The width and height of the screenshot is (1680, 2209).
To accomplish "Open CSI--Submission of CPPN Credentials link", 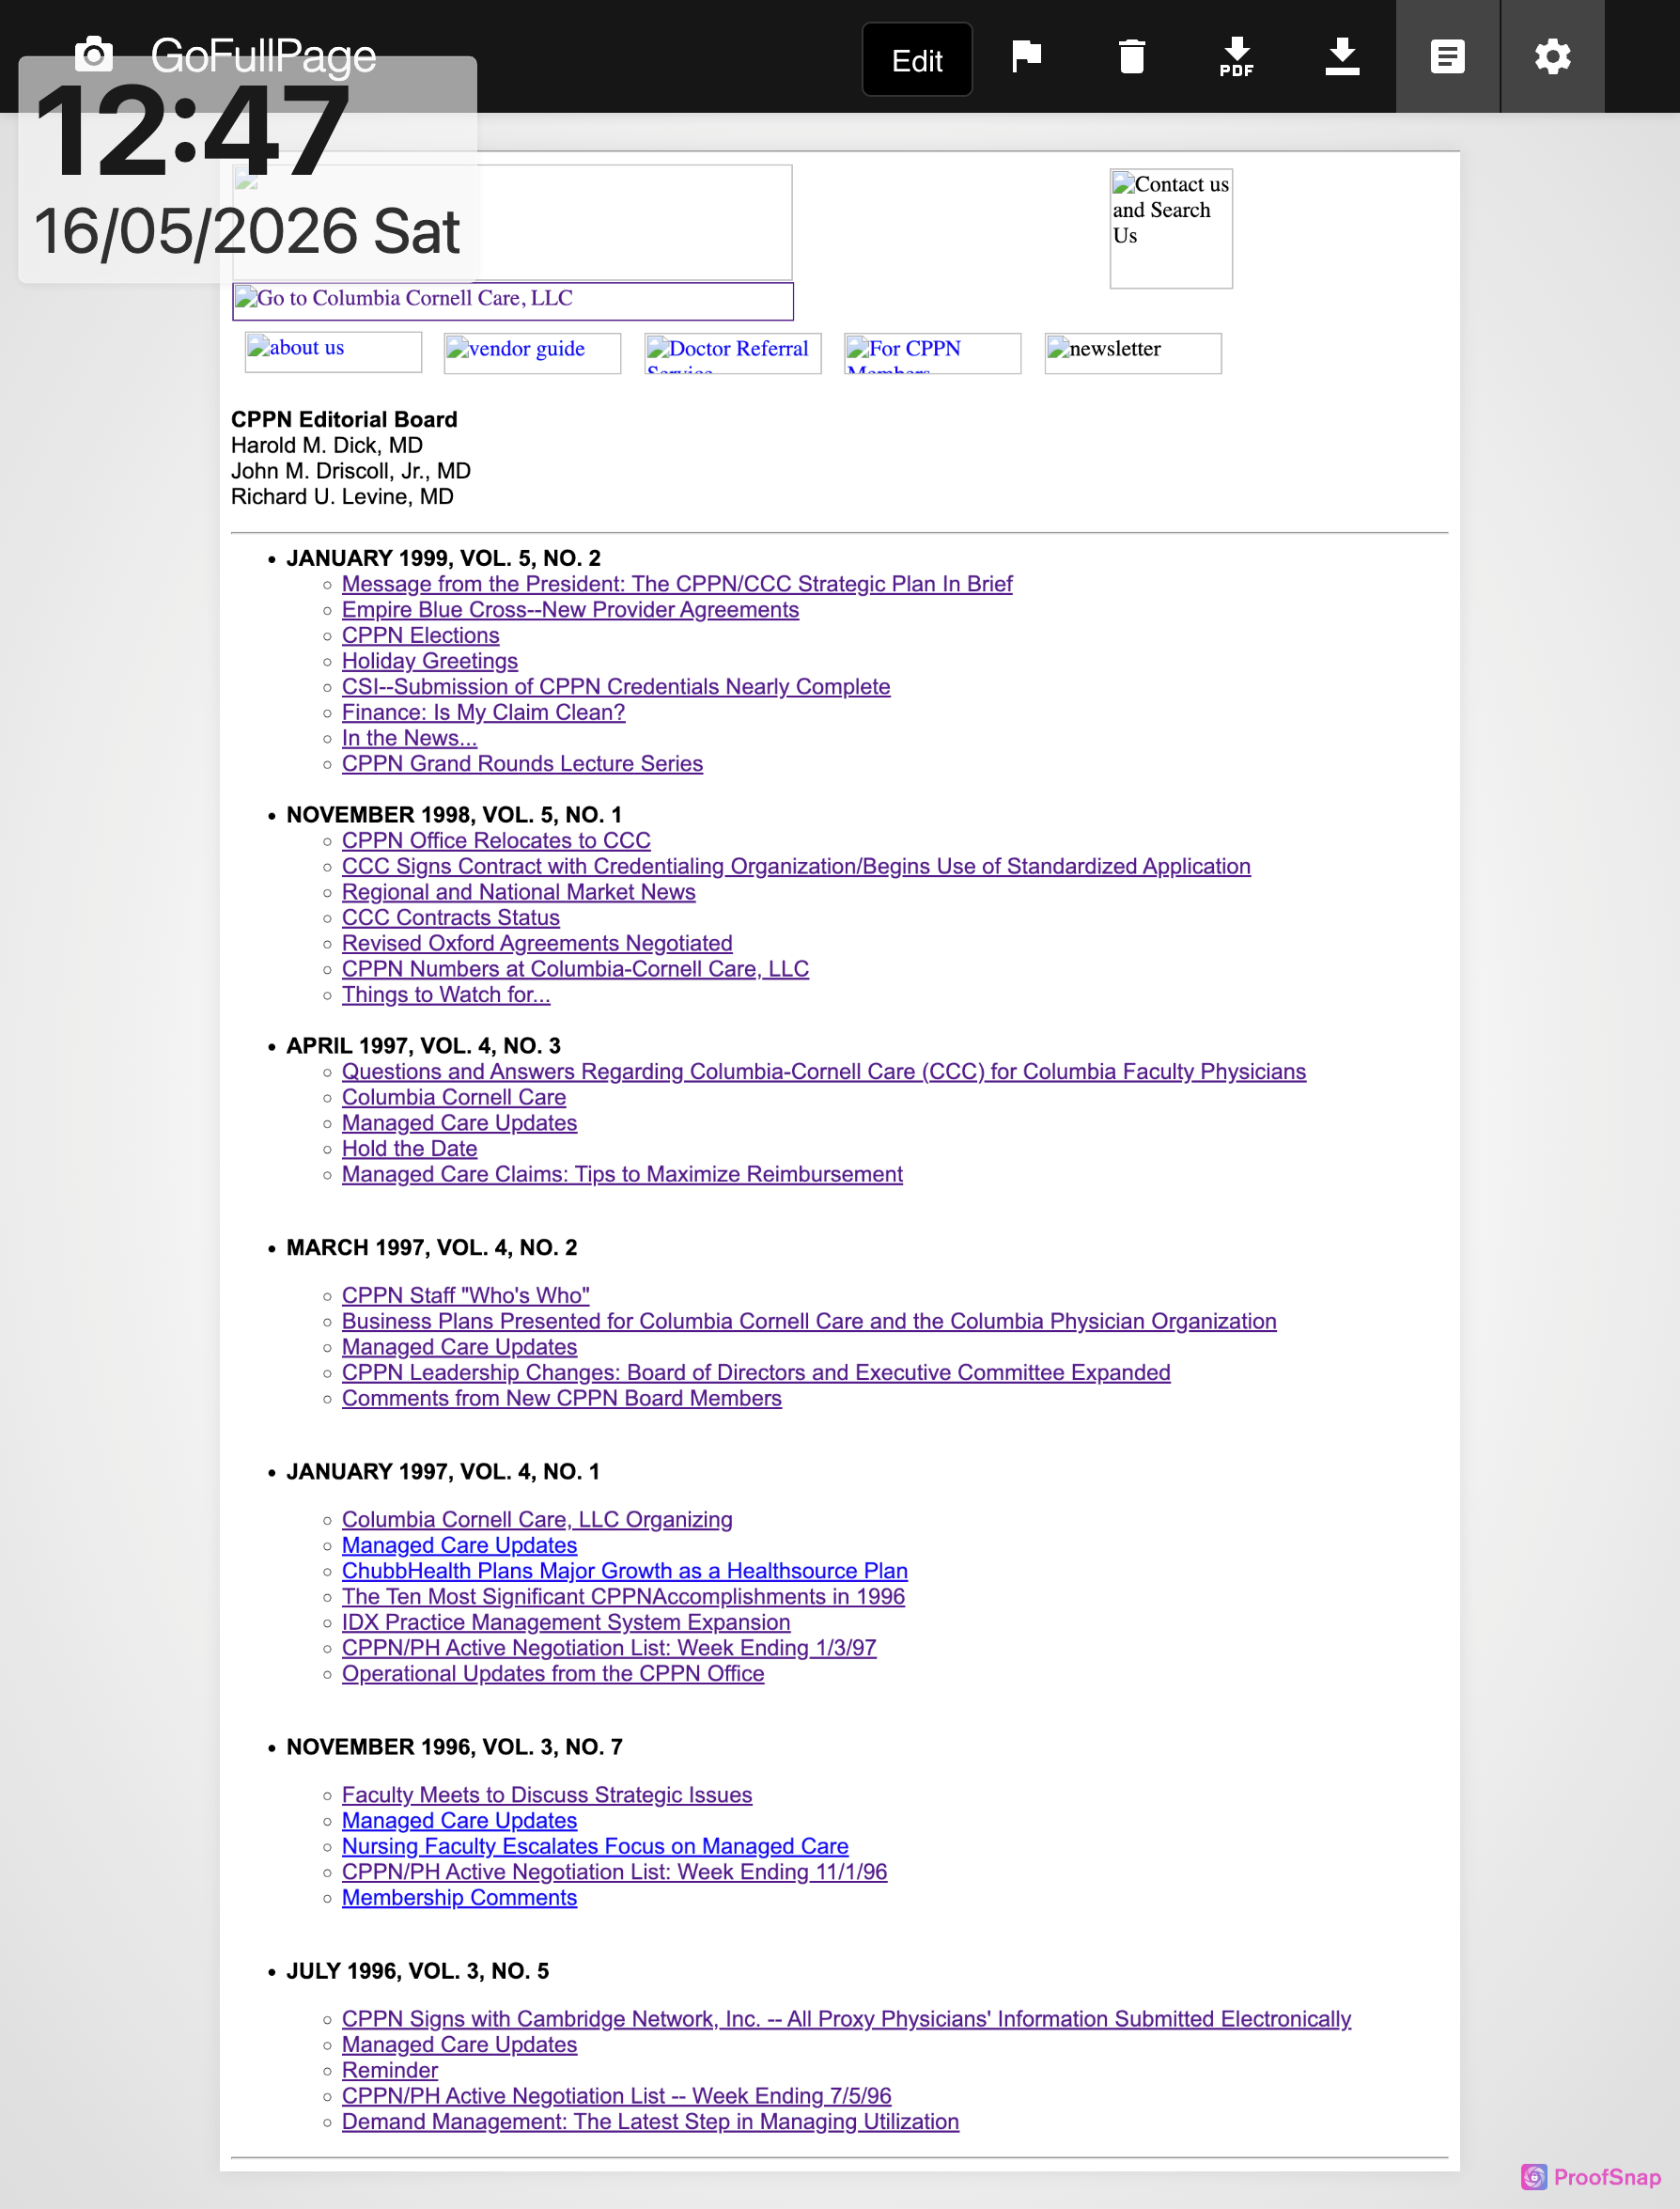I will click(x=616, y=687).
